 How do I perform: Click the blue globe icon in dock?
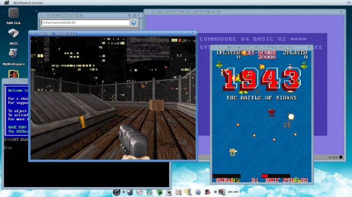pos(198,192)
